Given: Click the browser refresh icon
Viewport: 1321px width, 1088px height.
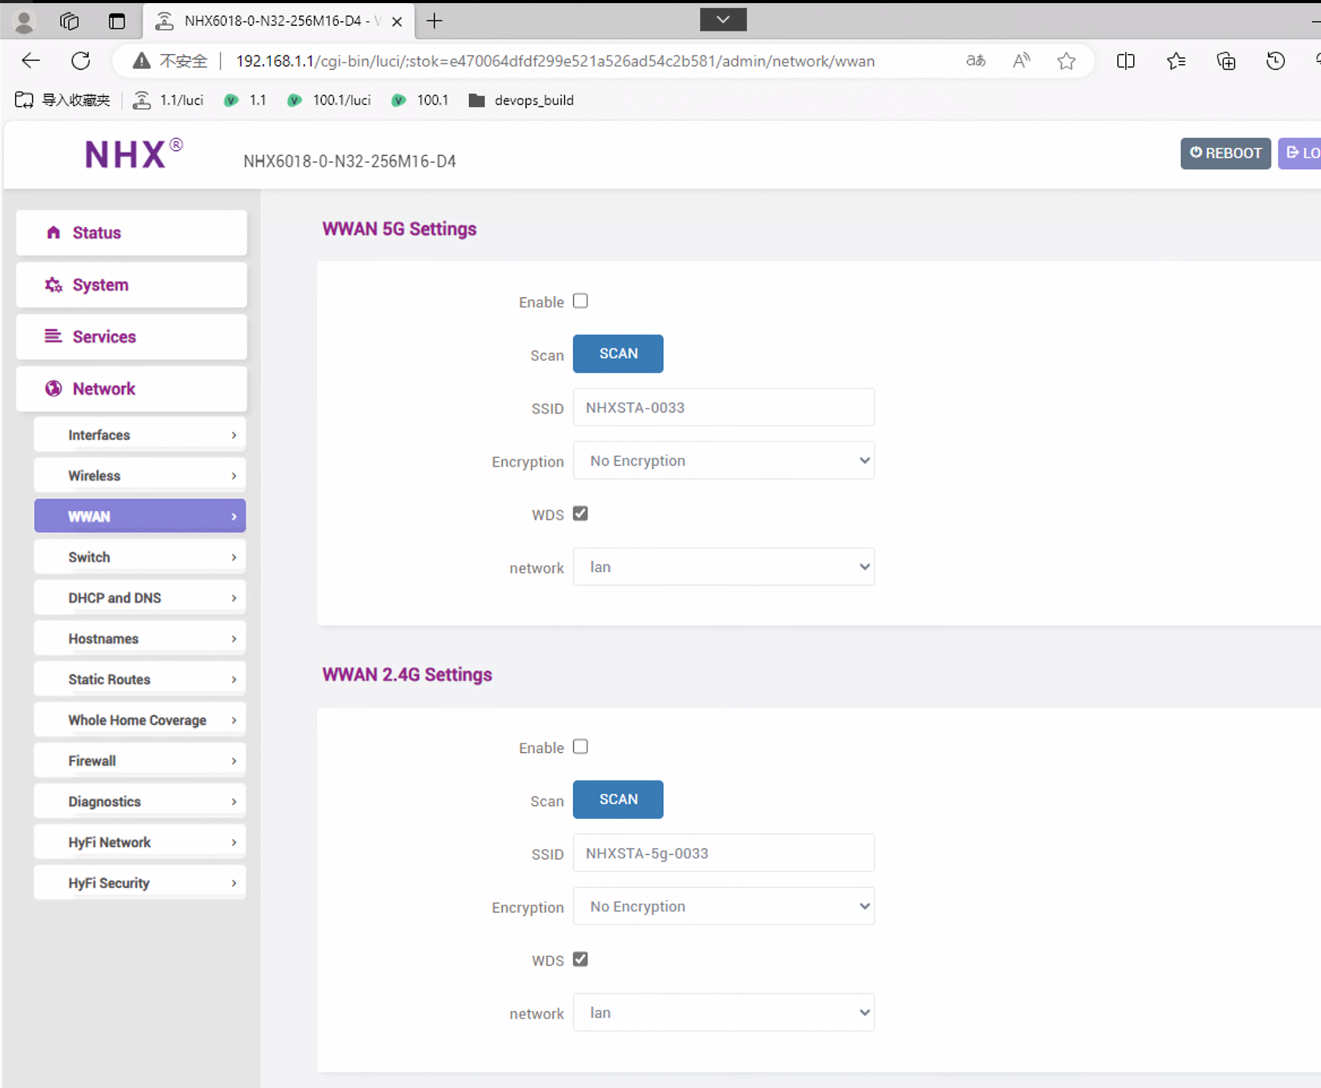Looking at the screenshot, I should coord(81,61).
